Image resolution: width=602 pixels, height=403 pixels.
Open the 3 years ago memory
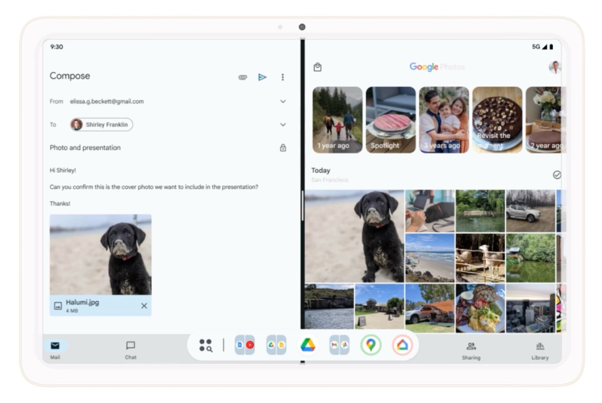tap(444, 120)
